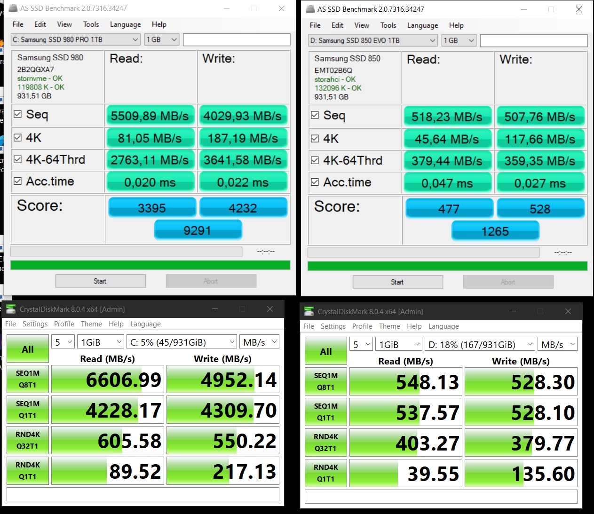Open File menu in 980 PRO AS SSD window

click(x=18, y=24)
